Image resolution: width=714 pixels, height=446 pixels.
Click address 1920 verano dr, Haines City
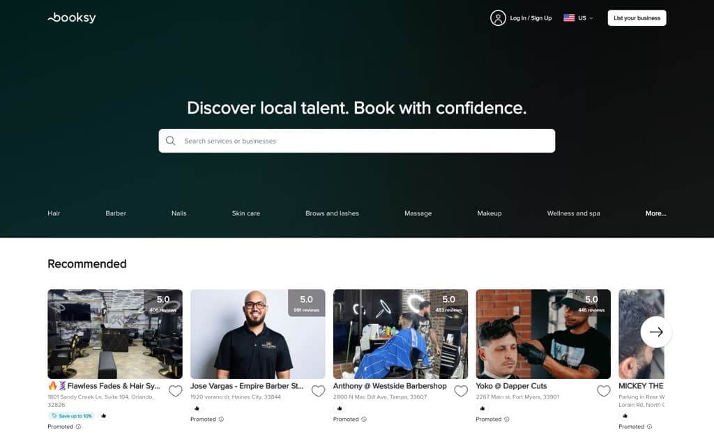[236, 397]
